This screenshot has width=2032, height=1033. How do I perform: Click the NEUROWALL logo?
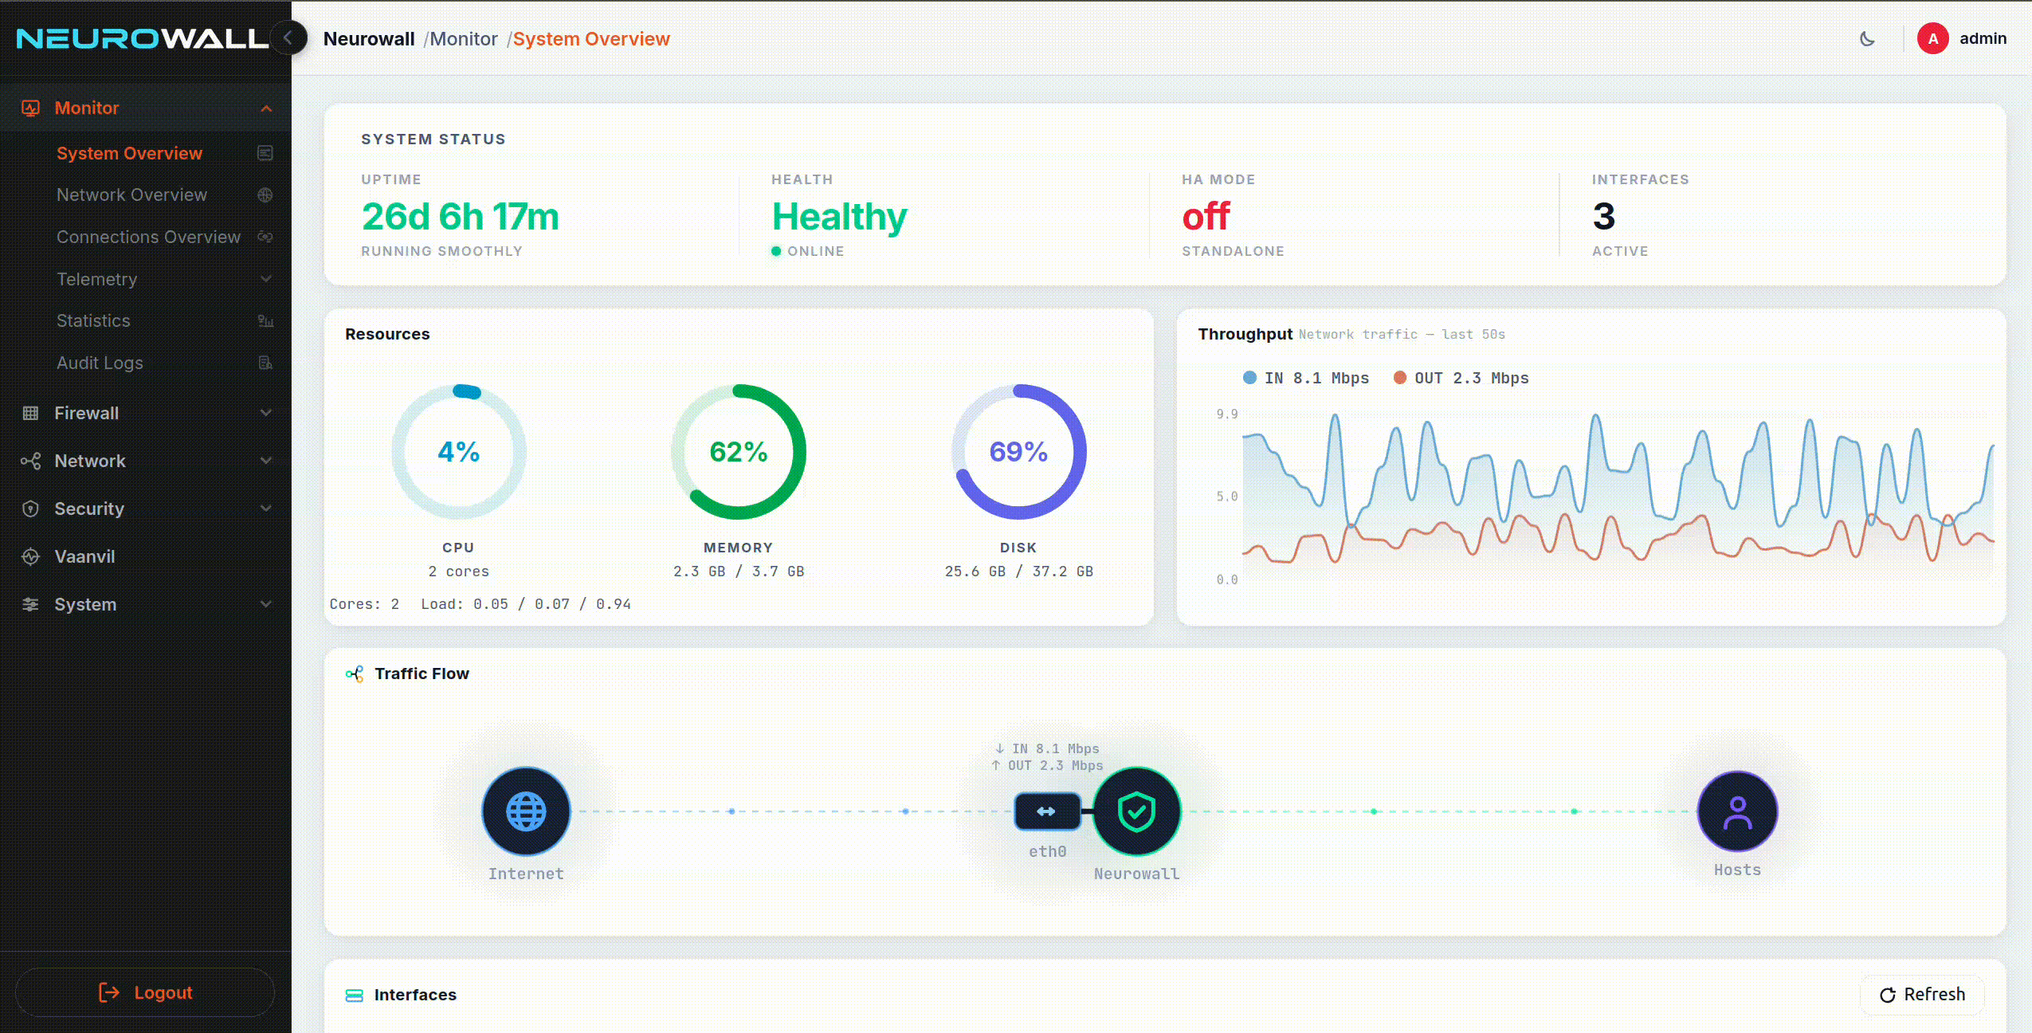tap(143, 38)
